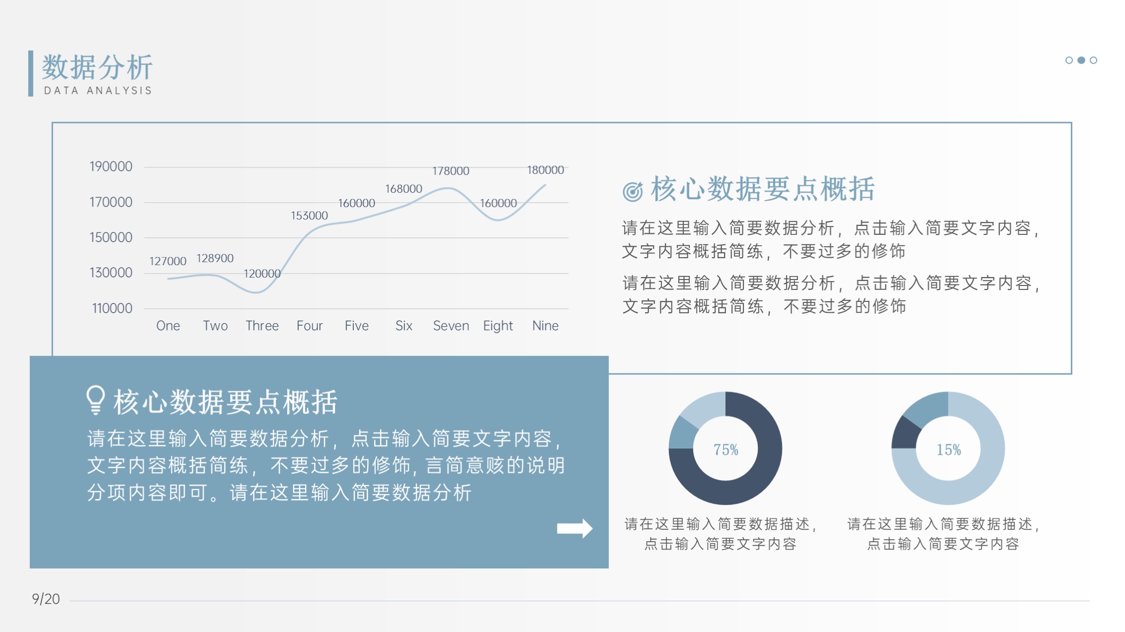
Task: Click the 15% donut chart
Action: coord(948,448)
